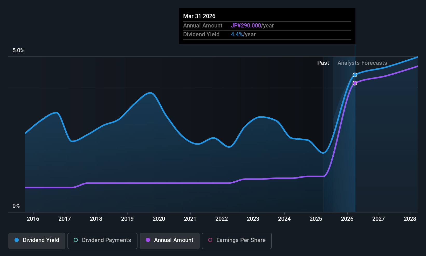
Task: Select the purple annual amount data point
Action: 355,83
